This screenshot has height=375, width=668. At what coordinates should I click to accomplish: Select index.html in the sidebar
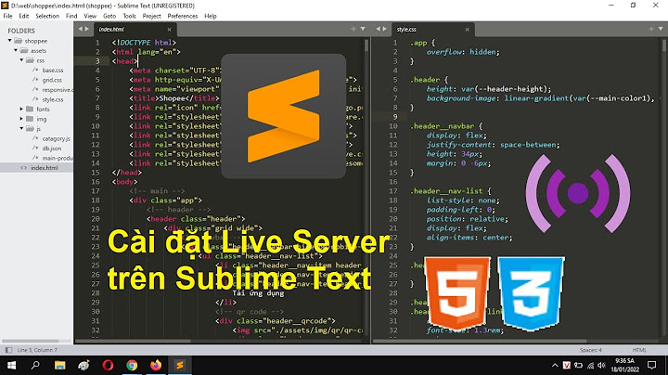click(44, 168)
